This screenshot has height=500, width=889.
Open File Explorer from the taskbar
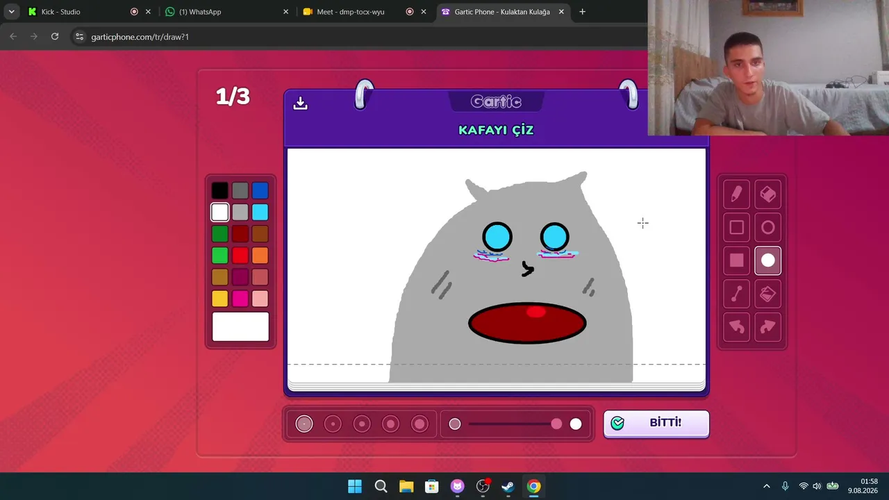(x=406, y=486)
